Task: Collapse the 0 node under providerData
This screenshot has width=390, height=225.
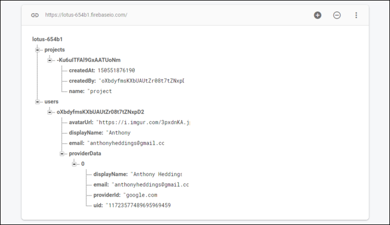Action: (74, 164)
